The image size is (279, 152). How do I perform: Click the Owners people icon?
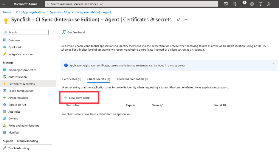point(5,118)
